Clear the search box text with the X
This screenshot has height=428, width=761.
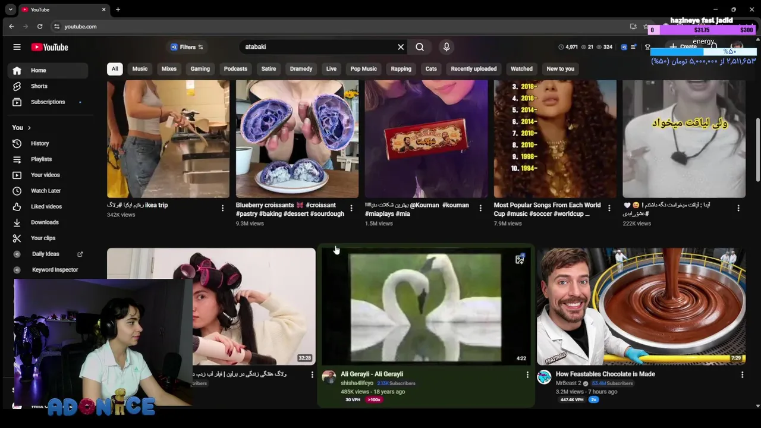pyautogui.click(x=401, y=47)
